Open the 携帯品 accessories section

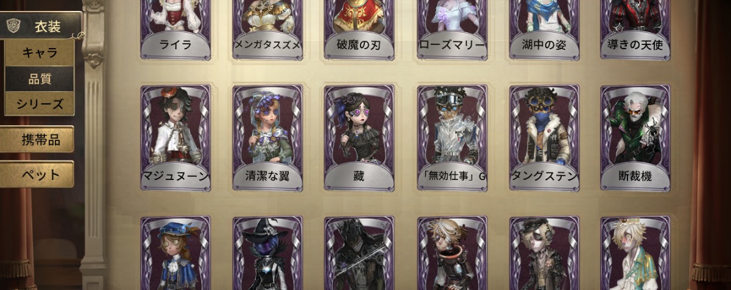[x=37, y=140]
